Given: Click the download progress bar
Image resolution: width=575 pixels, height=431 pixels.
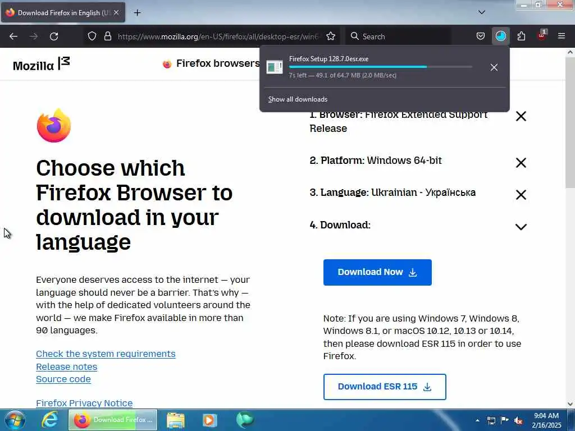Looking at the screenshot, I should 380,67.
